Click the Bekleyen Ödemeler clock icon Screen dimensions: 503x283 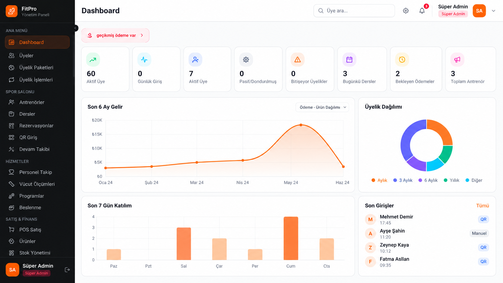402,60
